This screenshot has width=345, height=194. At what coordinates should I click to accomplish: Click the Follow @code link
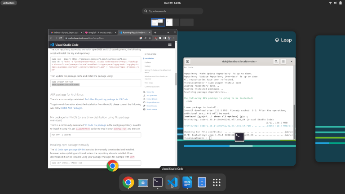[x=152, y=99]
